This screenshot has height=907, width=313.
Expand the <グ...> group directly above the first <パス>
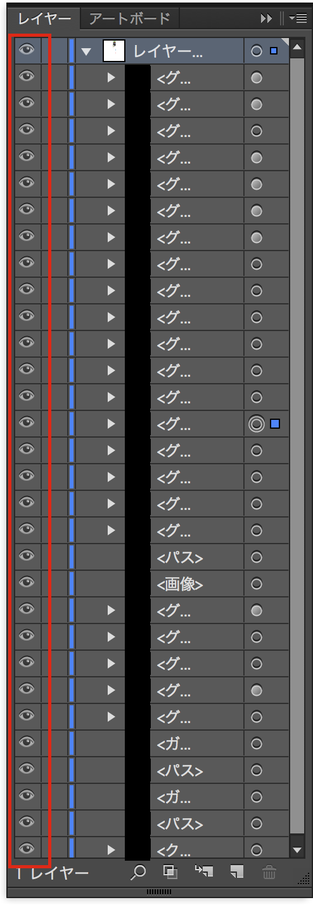pos(112,530)
